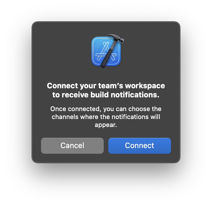Connect the team's workspace

tap(140, 146)
